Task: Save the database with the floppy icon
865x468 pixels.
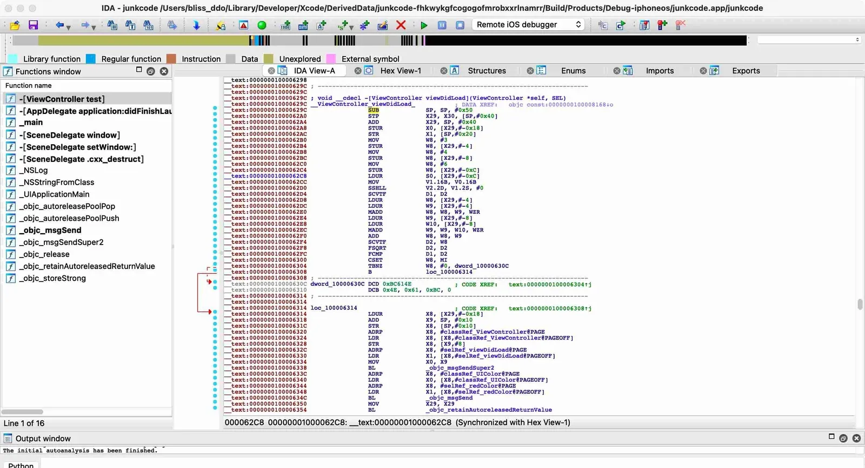Action: [33, 25]
